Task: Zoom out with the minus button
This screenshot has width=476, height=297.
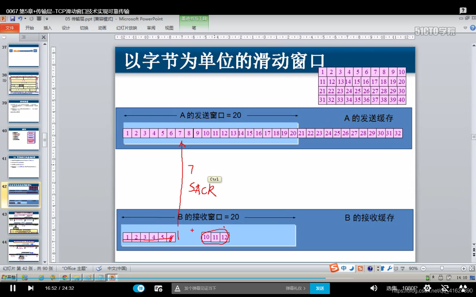Action: point(423,269)
